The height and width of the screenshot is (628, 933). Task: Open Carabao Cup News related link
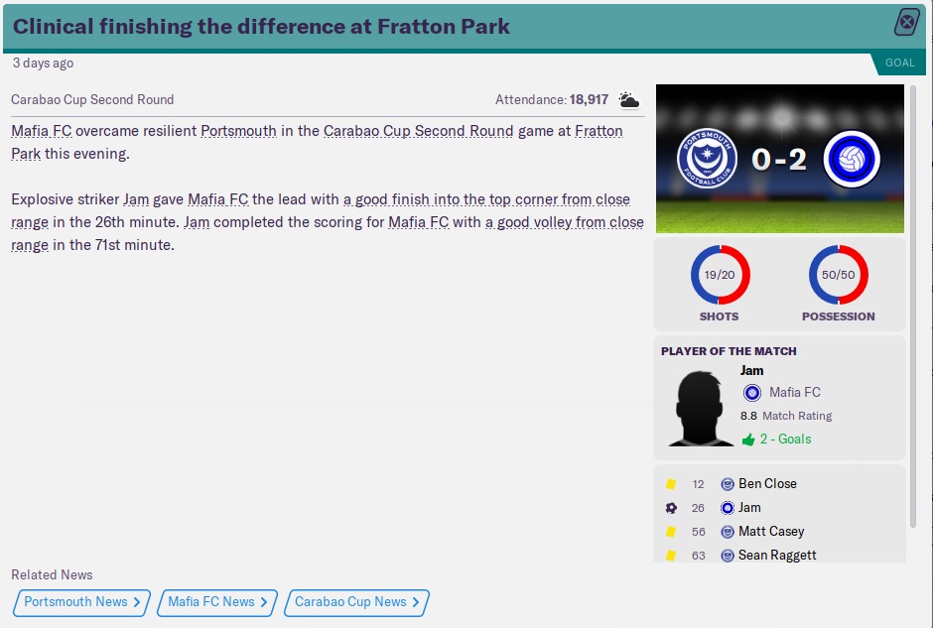(356, 602)
